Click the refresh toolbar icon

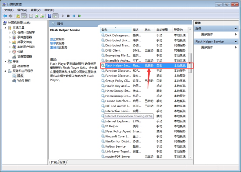pos(37,16)
